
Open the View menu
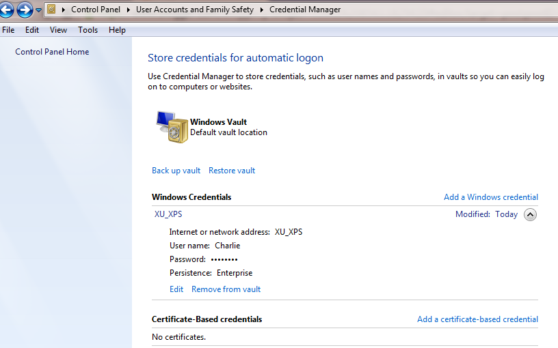(58, 30)
